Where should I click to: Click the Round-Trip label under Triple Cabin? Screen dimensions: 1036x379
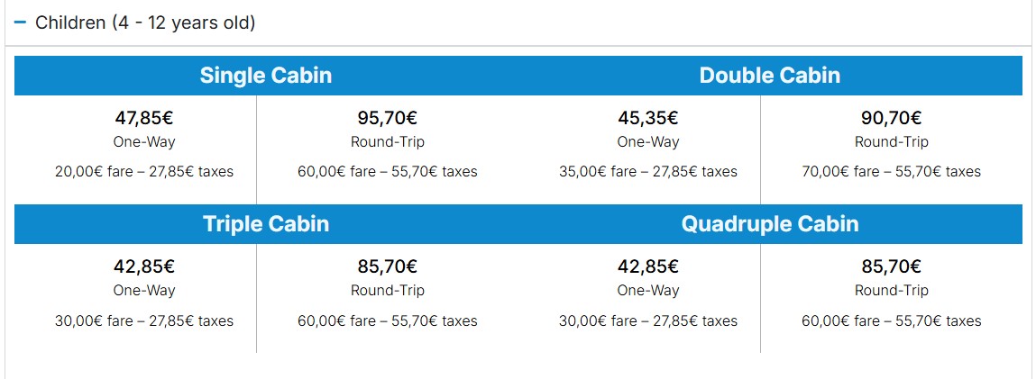pyautogui.click(x=387, y=291)
